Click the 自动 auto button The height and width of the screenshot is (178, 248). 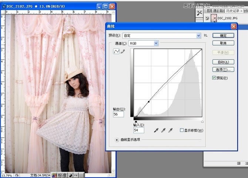tap(223, 62)
